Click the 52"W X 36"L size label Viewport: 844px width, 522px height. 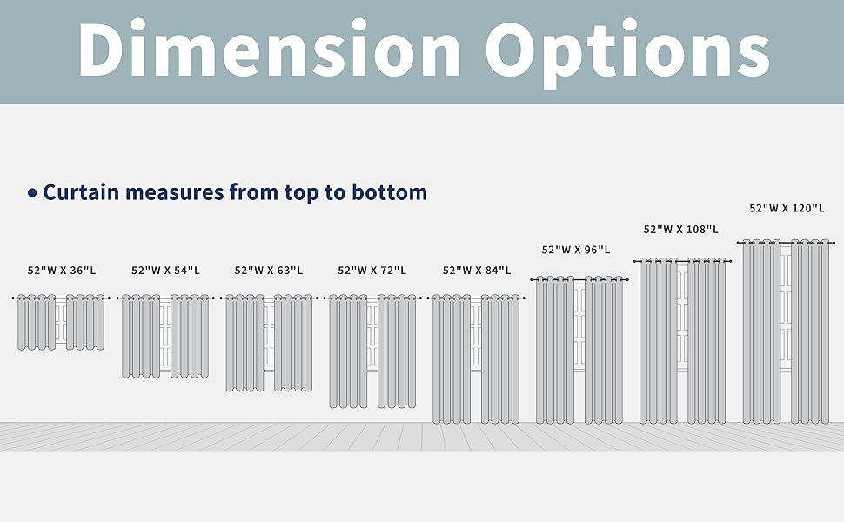tap(62, 271)
